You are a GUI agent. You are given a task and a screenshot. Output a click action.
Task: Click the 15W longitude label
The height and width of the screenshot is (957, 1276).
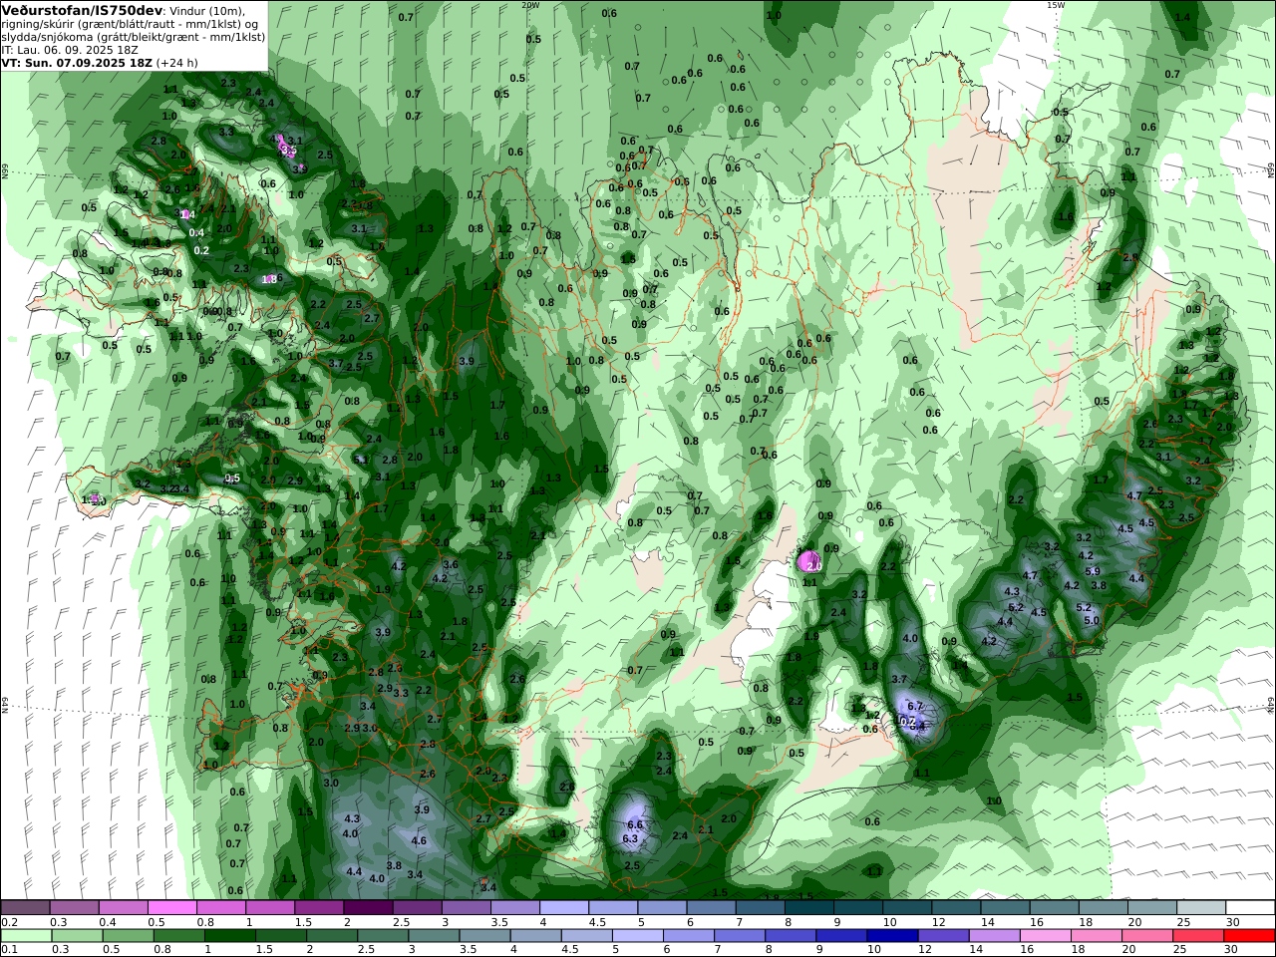coord(1055,5)
